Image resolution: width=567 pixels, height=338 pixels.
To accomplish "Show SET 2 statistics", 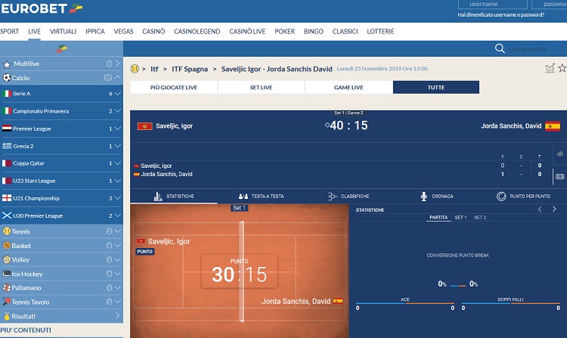I will pyautogui.click(x=480, y=218).
